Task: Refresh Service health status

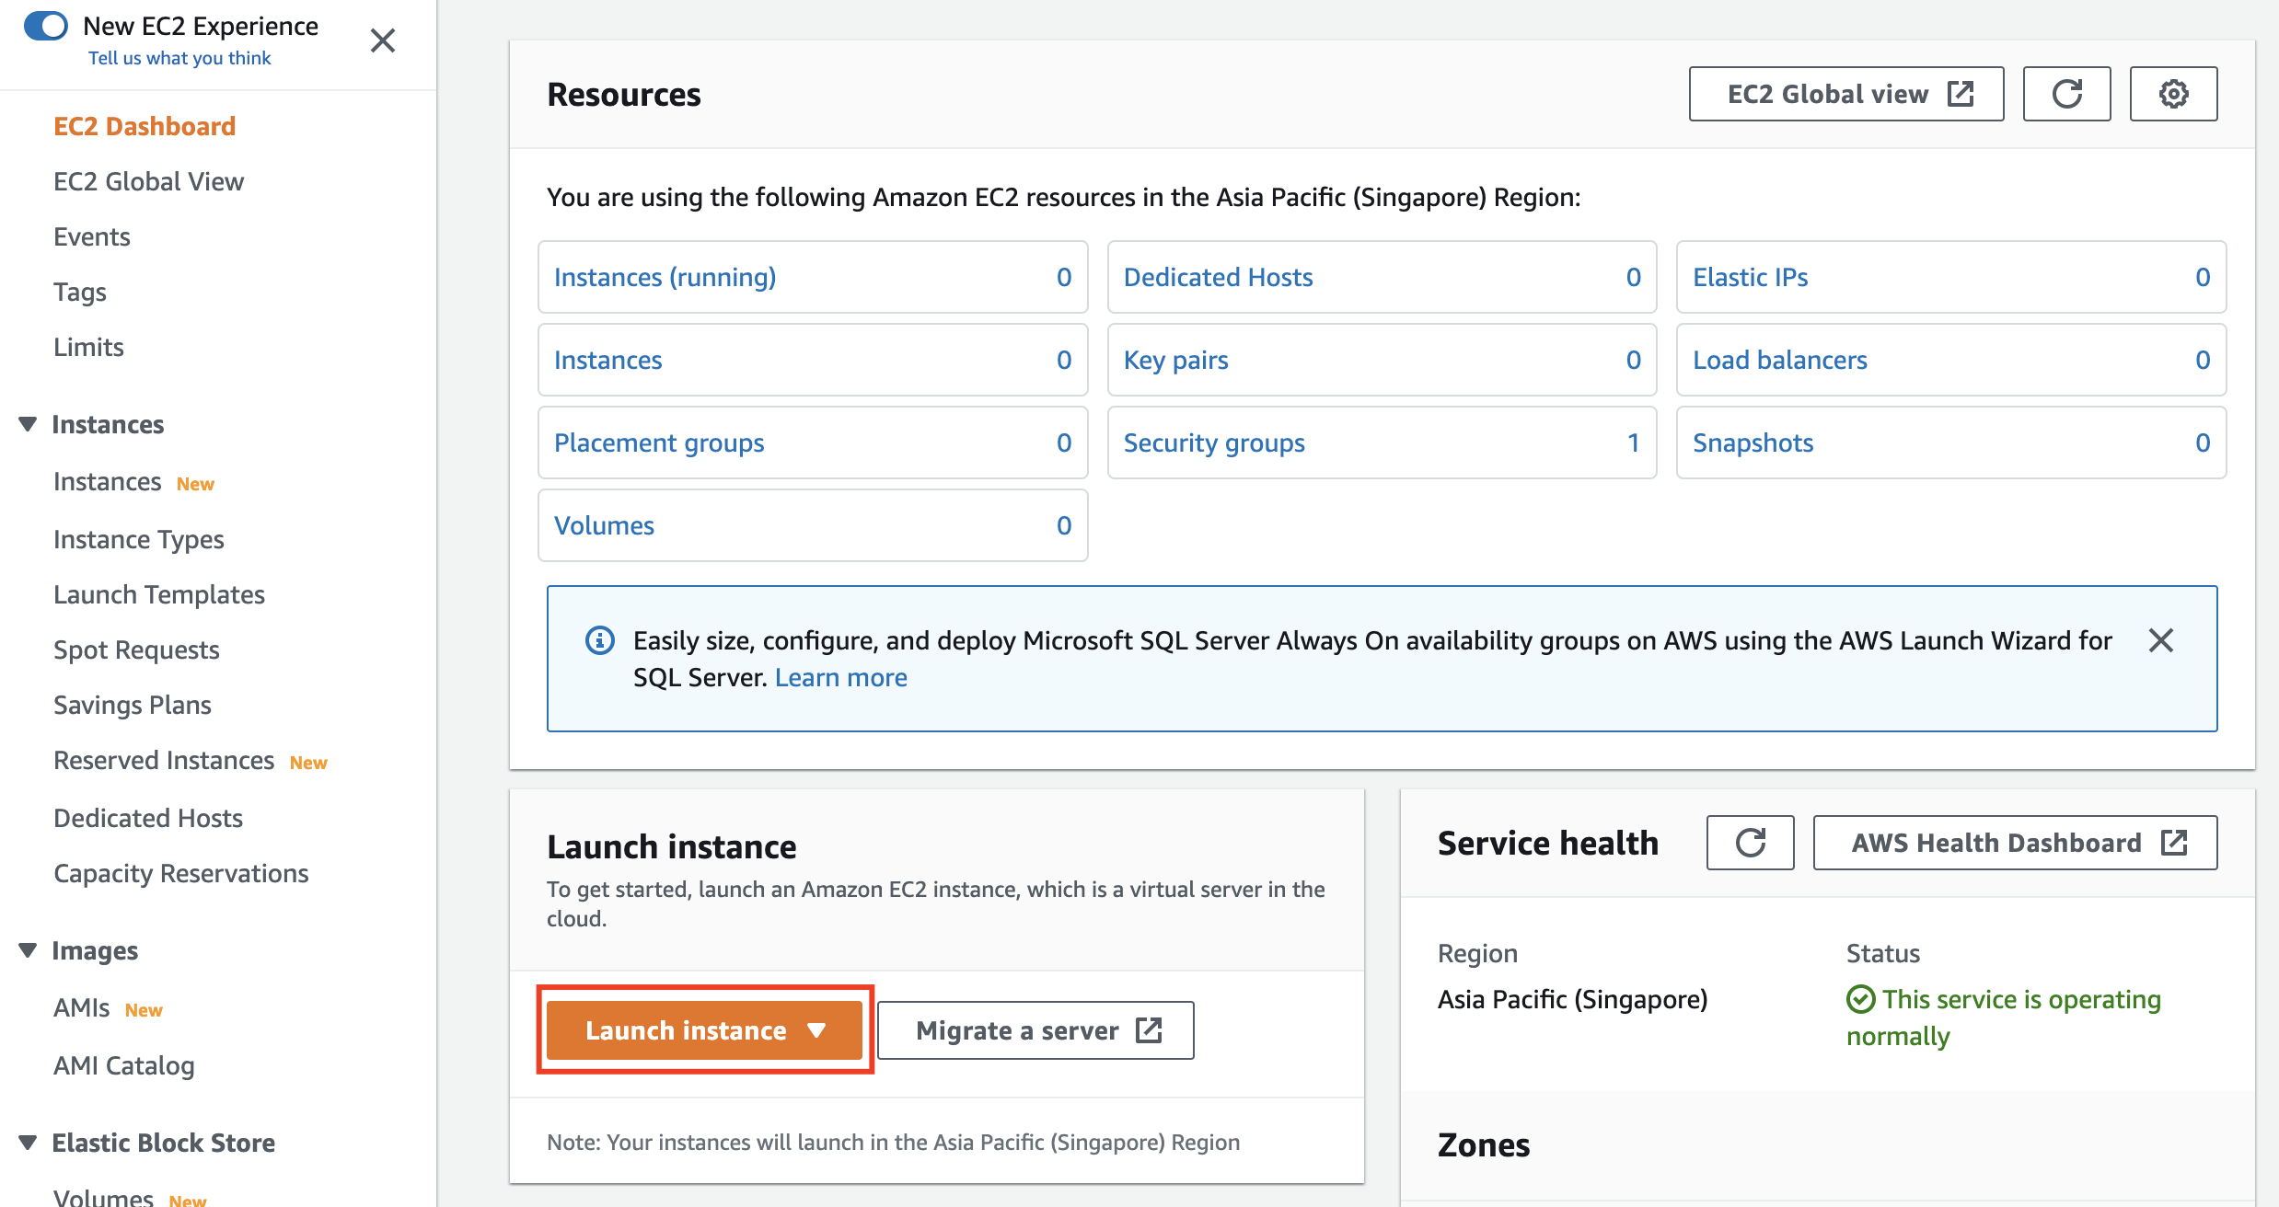Action: point(1750,843)
